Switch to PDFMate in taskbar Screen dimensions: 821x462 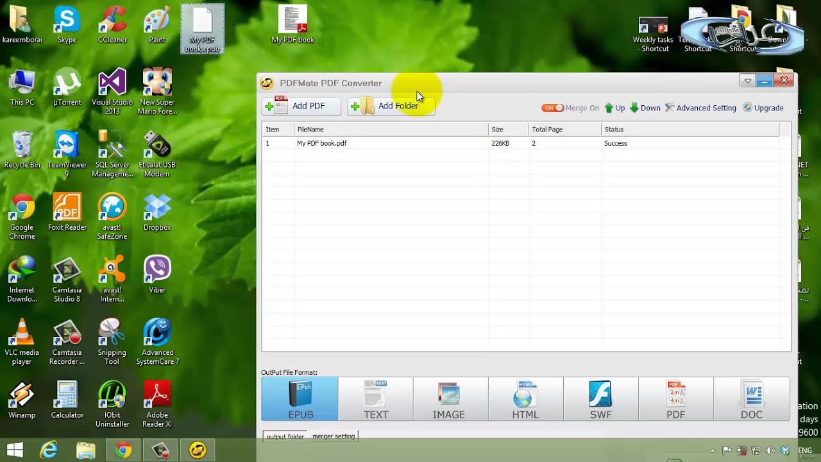(x=198, y=450)
